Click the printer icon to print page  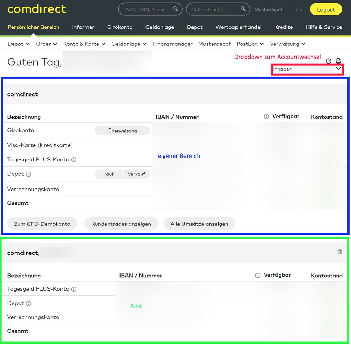pos(338,61)
